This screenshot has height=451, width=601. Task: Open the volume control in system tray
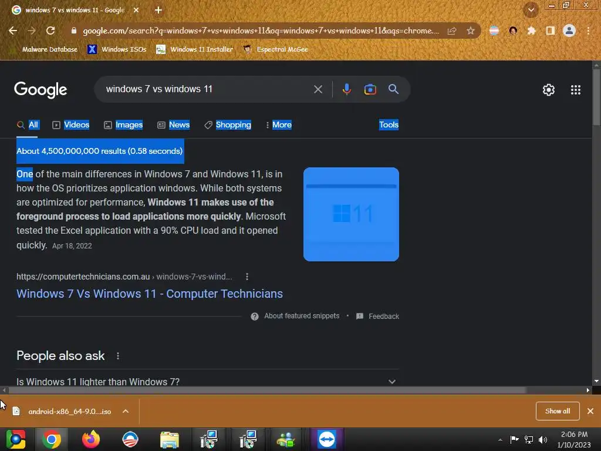[543, 439]
